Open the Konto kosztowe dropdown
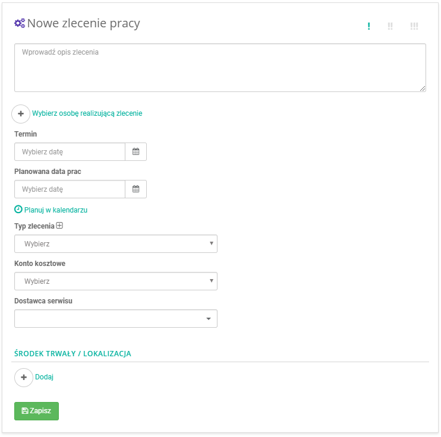Screen dimensions: 441x437 point(116,281)
